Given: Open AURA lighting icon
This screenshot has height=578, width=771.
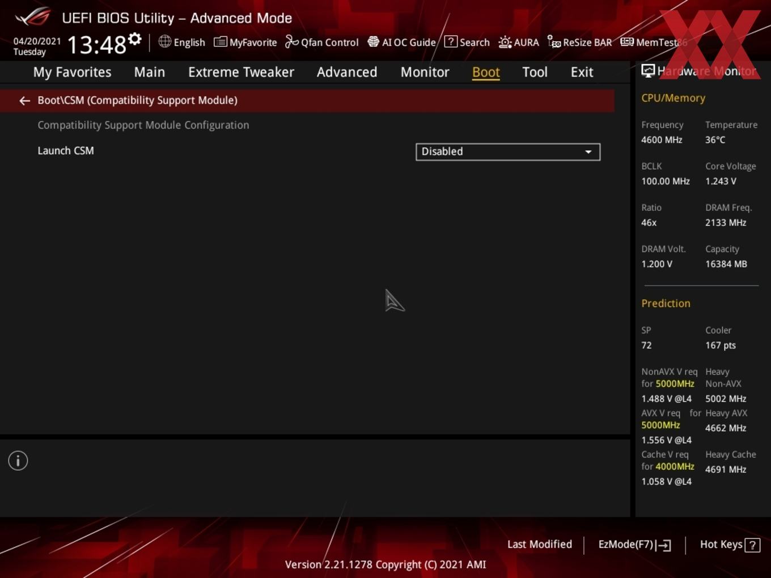Looking at the screenshot, I should coord(505,42).
